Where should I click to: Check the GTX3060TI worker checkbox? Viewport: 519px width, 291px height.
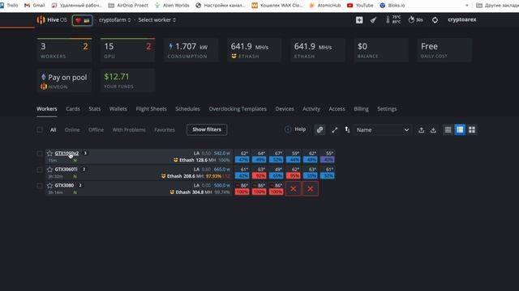40,170
